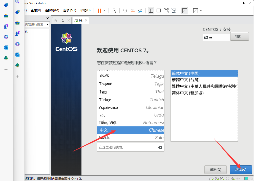Click network adapter status icon
Image resolution: width=254 pixels, height=181 pixels.
point(222,178)
